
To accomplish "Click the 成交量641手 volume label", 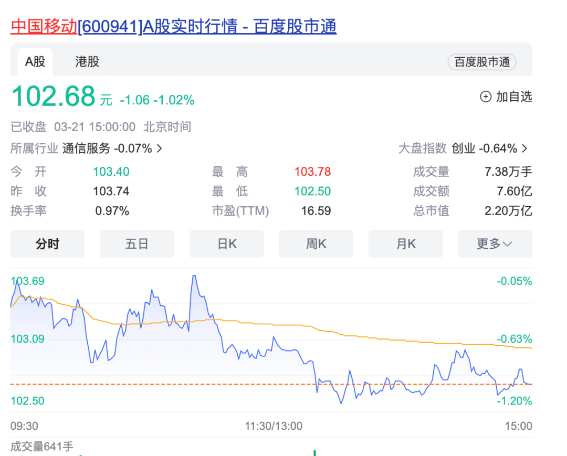I will coord(42,447).
